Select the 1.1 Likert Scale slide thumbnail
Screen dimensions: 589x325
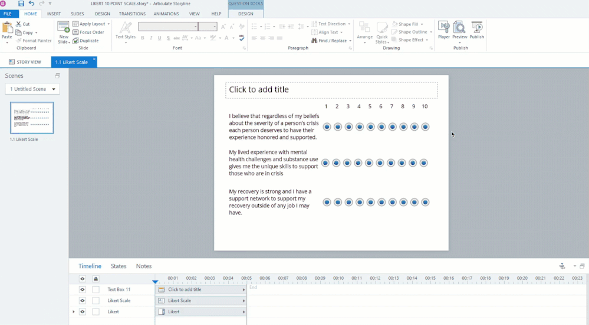click(32, 118)
